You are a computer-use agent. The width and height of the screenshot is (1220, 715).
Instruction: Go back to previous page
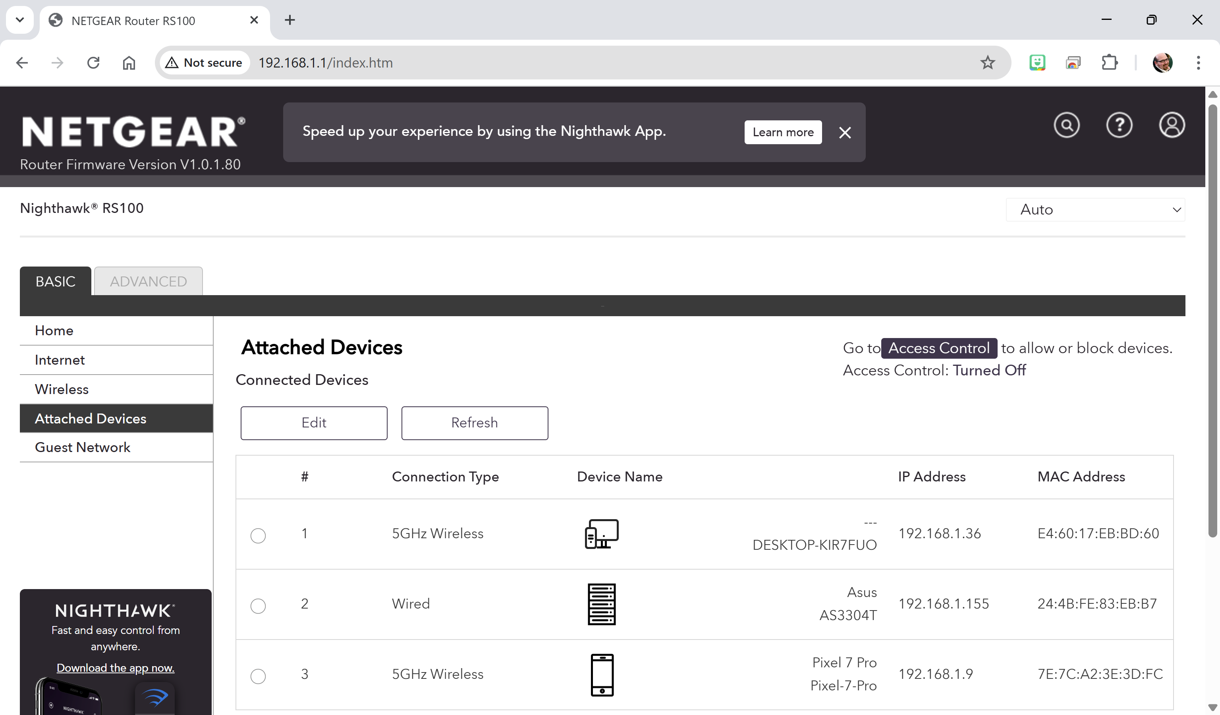(22, 62)
